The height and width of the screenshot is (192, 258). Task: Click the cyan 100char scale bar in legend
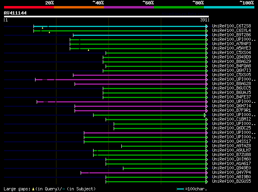[180, 189]
